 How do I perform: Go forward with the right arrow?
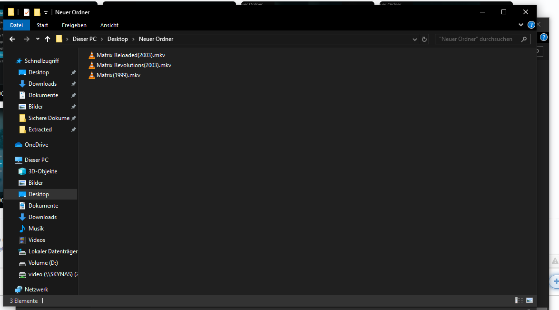(26, 39)
